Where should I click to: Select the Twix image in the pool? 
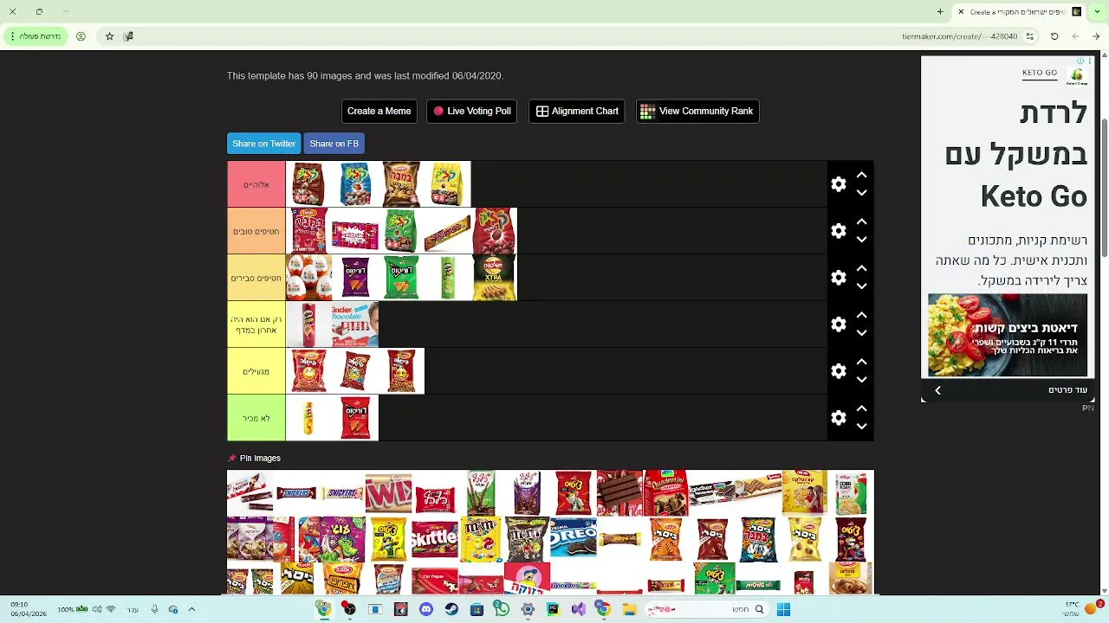click(x=388, y=493)
